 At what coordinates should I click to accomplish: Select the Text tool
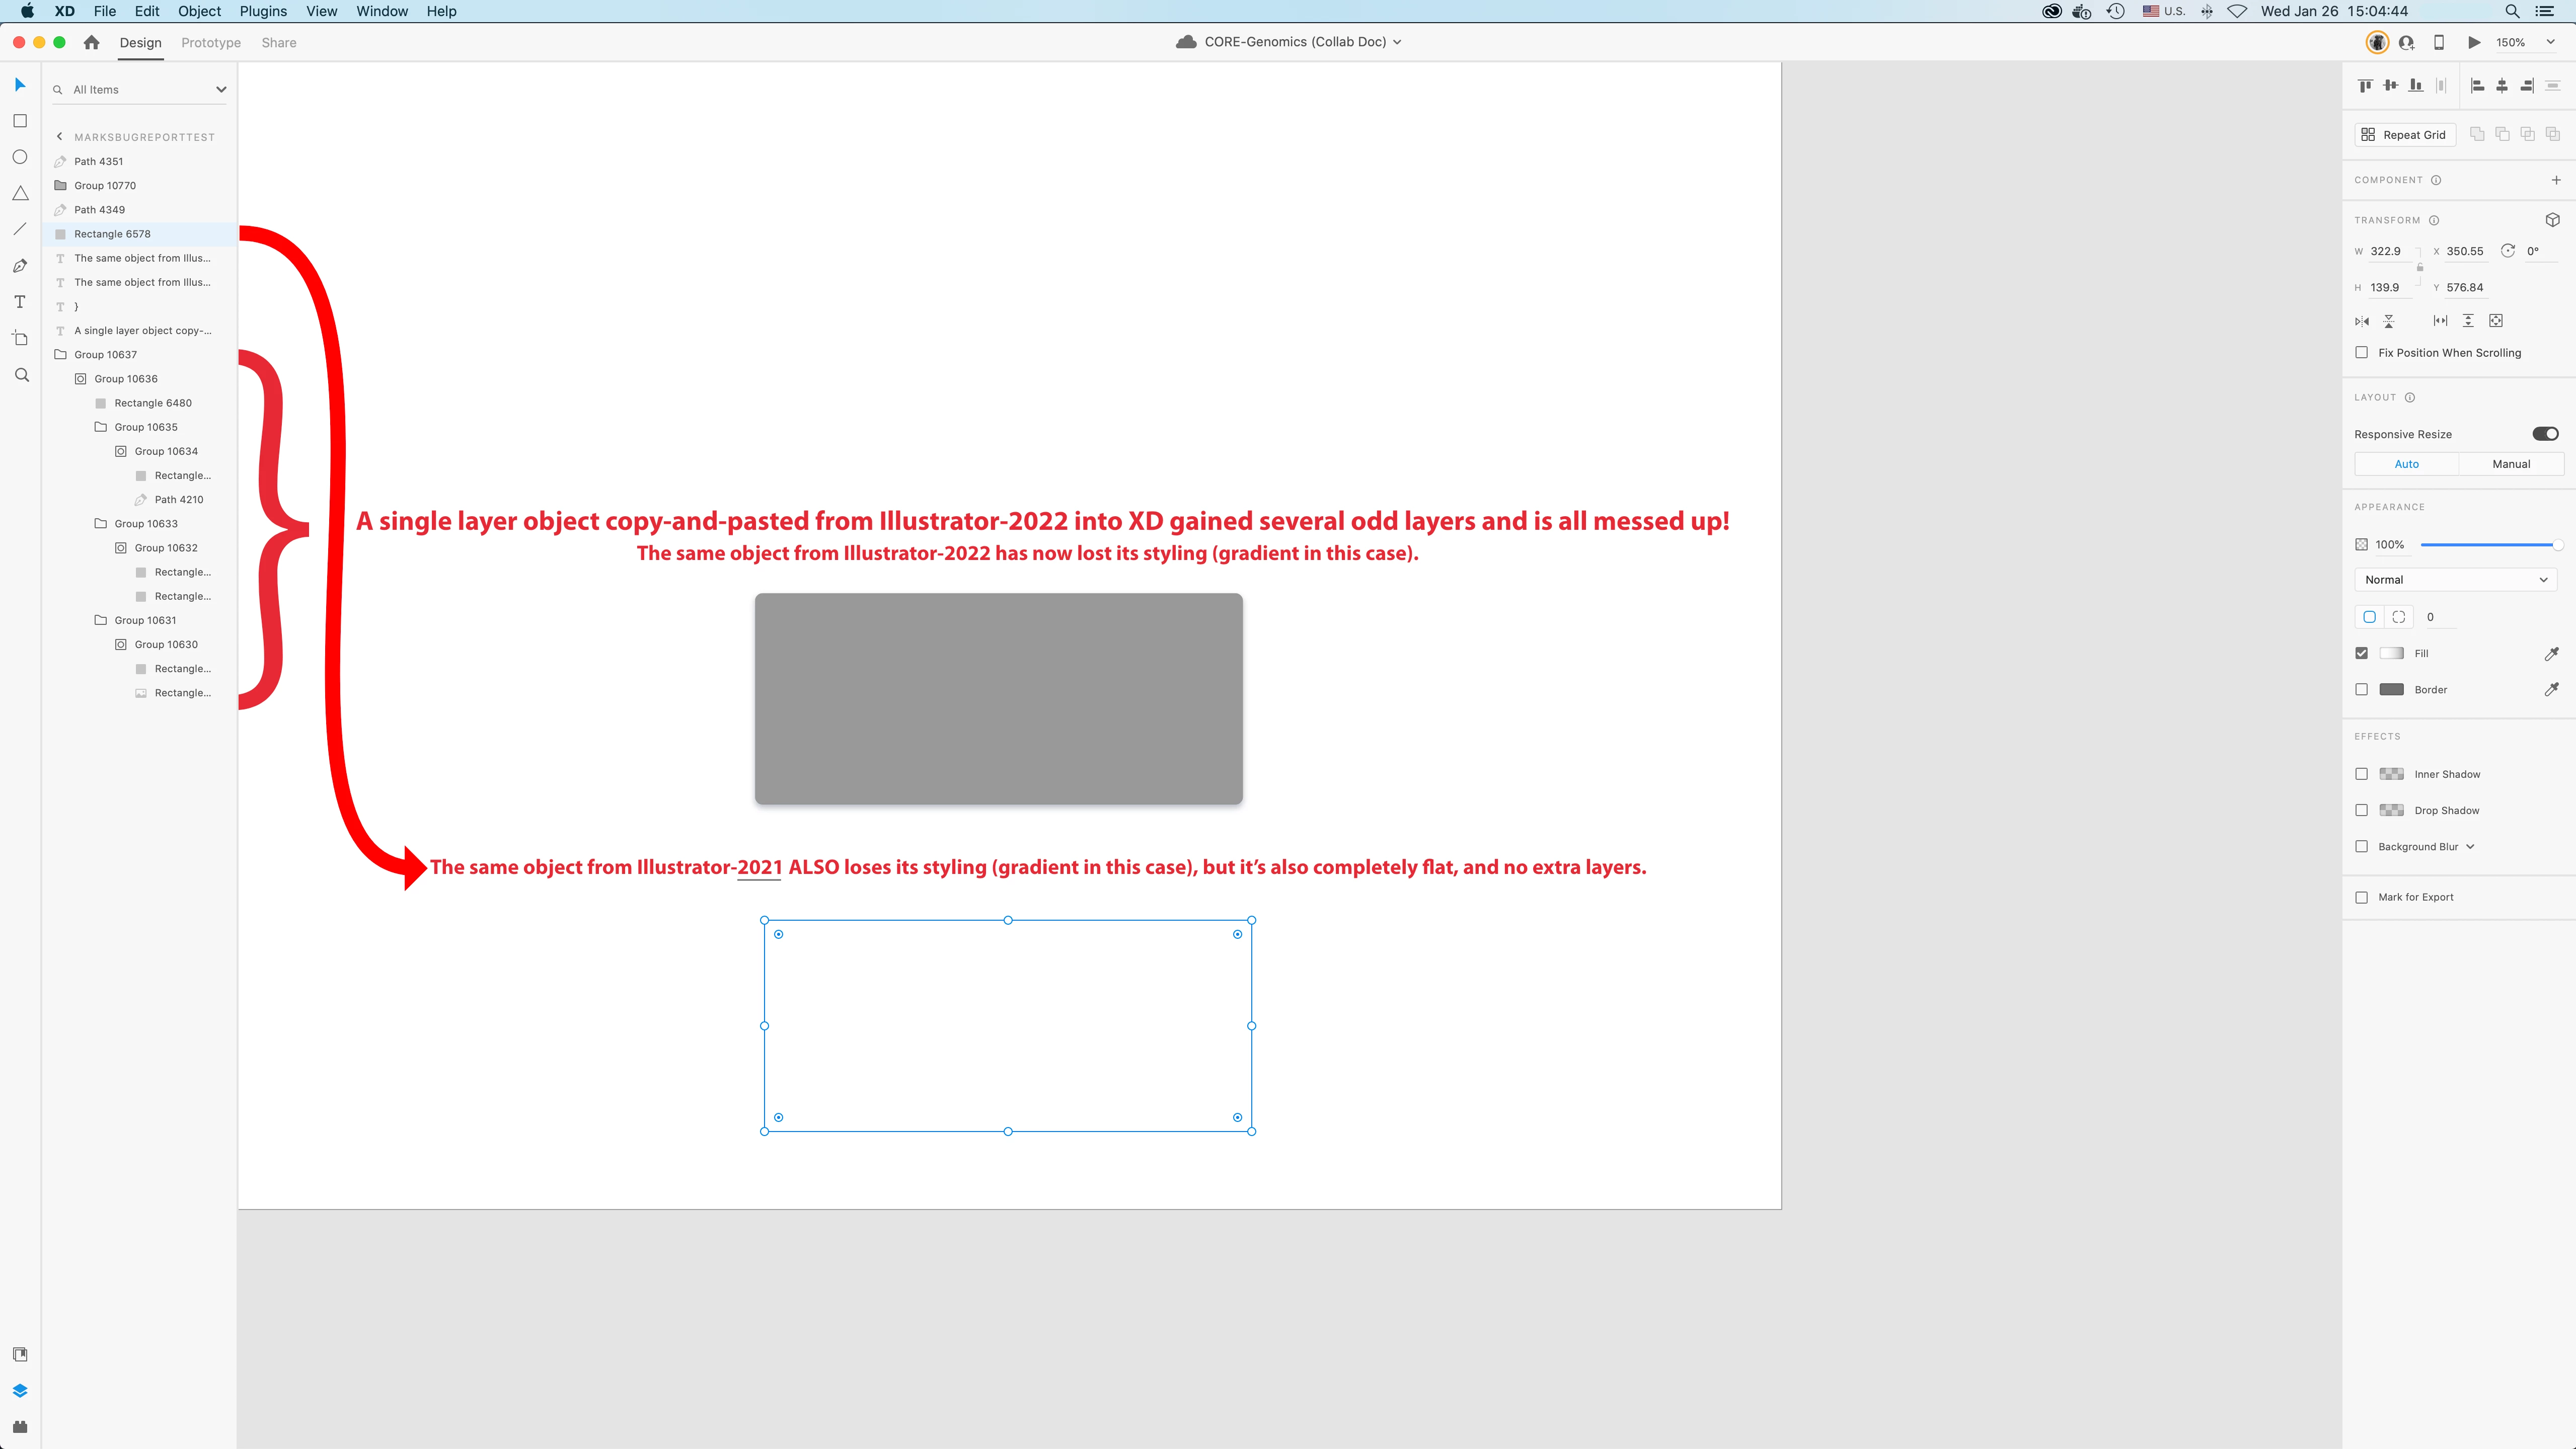(20, 302)
